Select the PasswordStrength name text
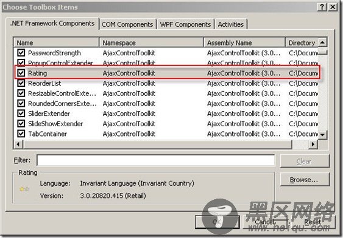The height and width of the screenshot is (238, 343). [x=54, y=53]
